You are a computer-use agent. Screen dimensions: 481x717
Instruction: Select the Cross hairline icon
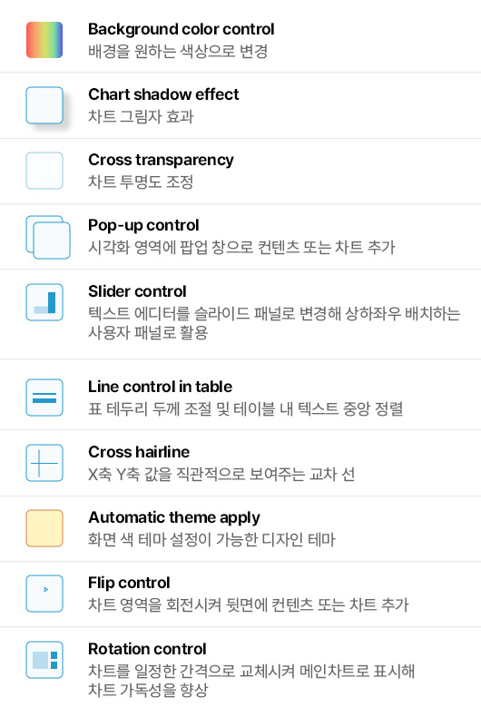44,463
